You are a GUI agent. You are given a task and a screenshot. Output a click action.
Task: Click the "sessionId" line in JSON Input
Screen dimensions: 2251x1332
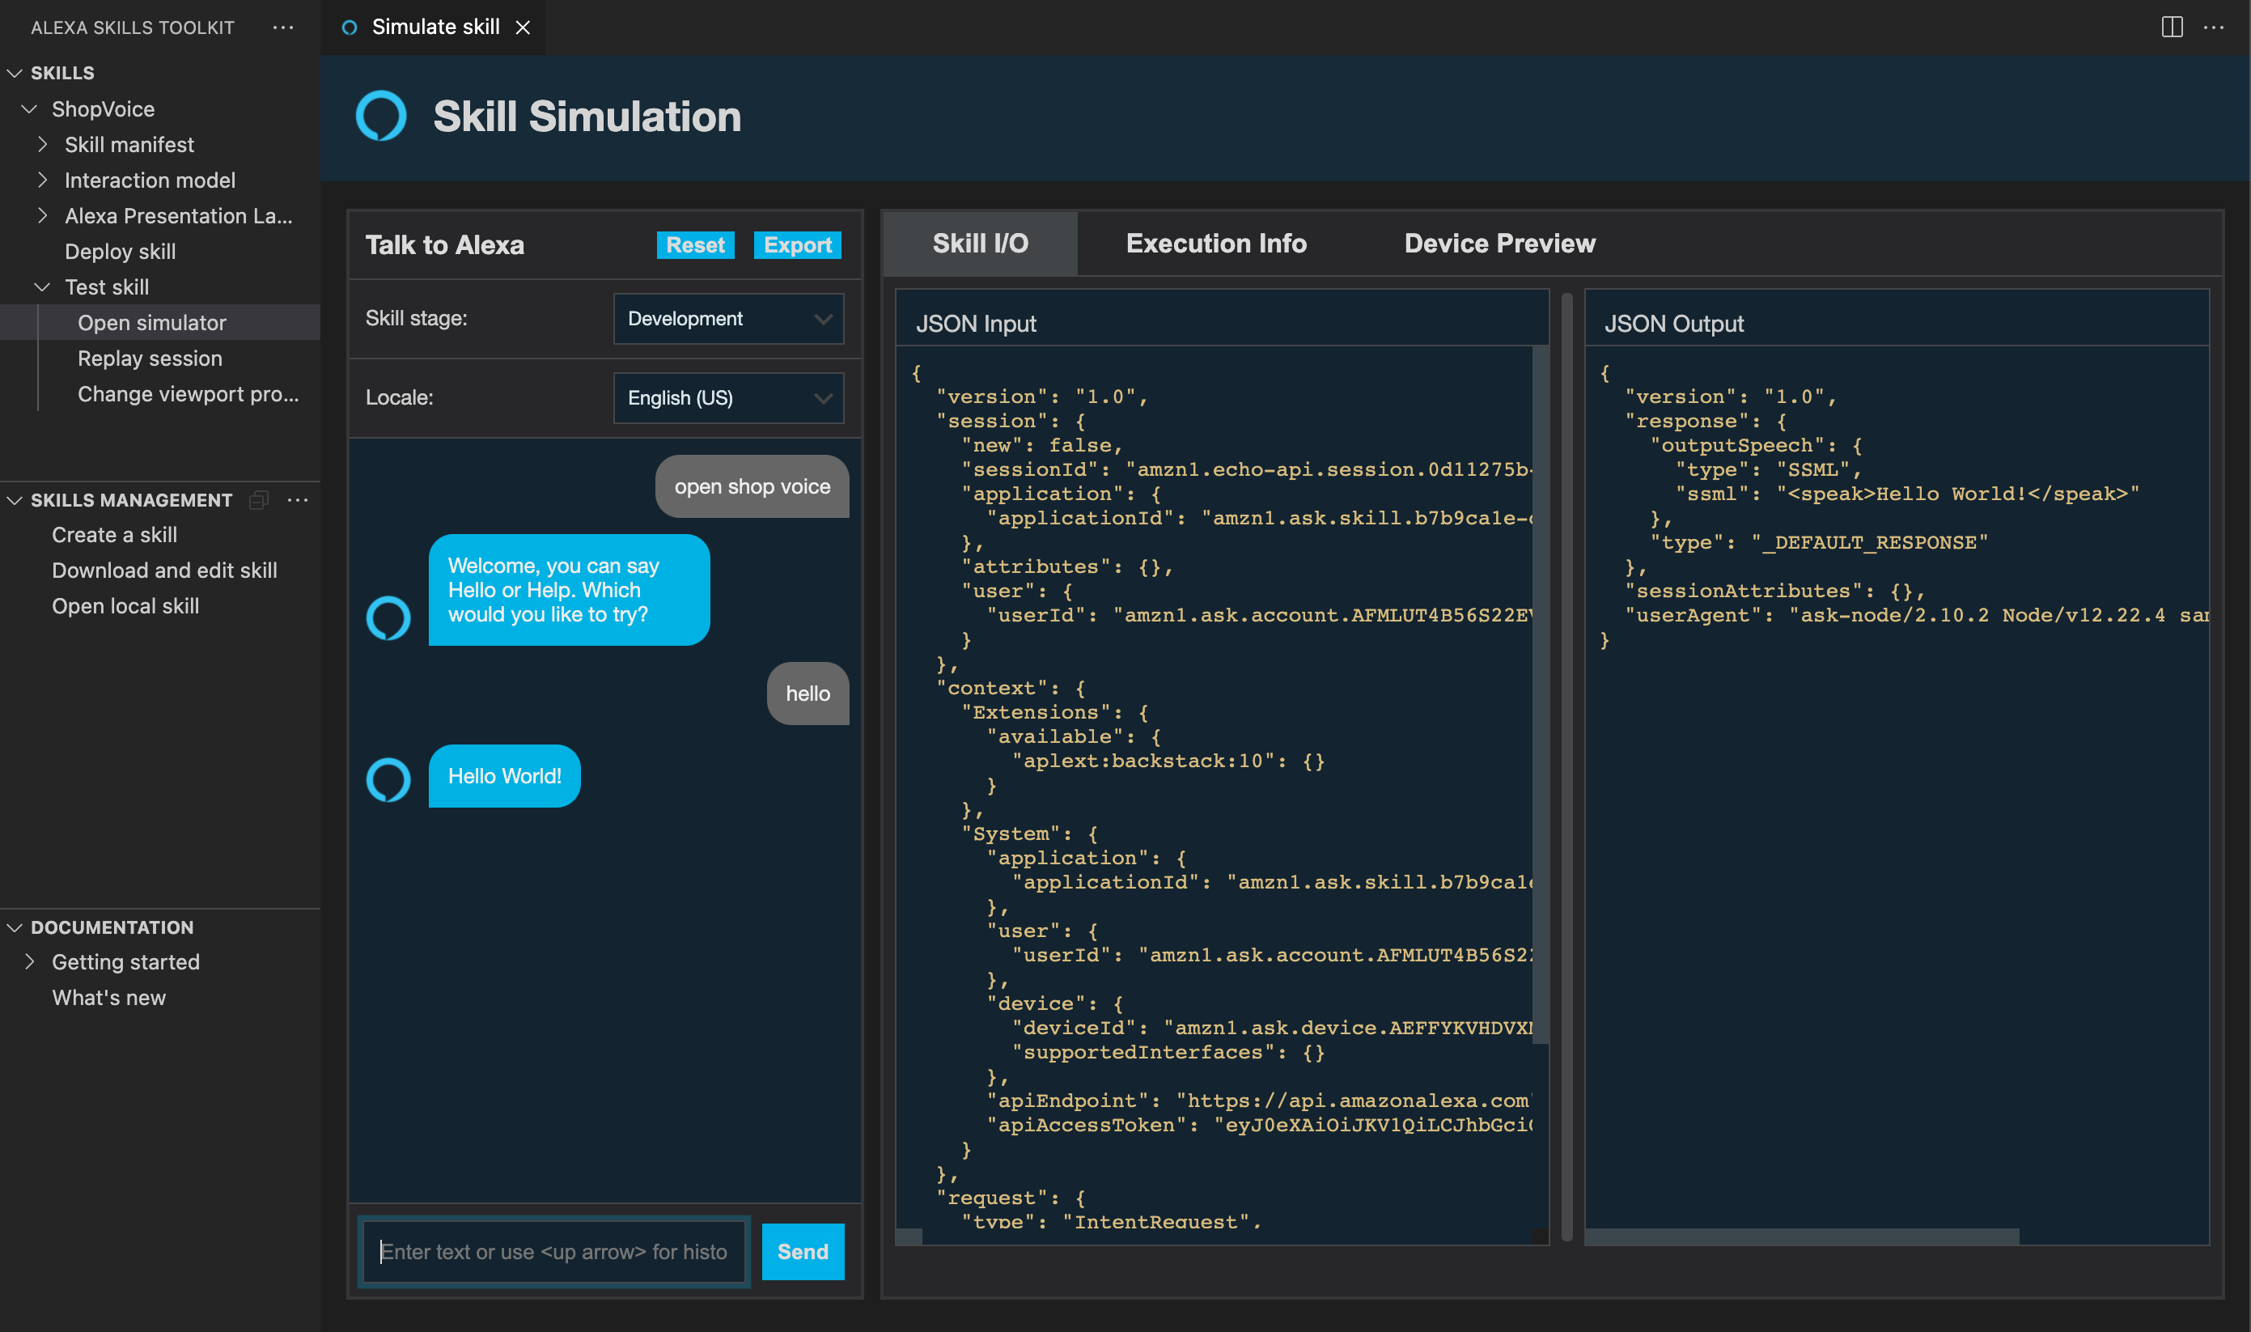(x=1247, y=469)
